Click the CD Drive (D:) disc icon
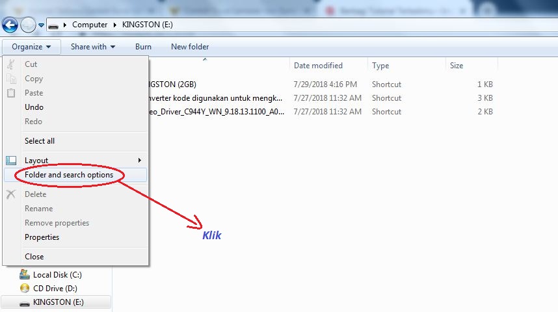The image size is (558, 312). click(x=25, y=288)
